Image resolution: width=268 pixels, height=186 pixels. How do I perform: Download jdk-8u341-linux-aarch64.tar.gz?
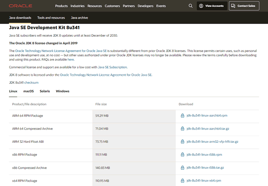[208, 129]
